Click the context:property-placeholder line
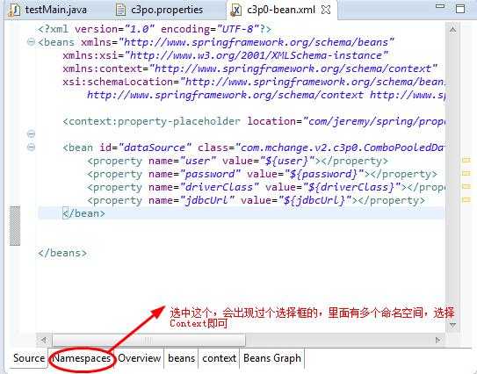This screenshot has width=477, height=374. point(253,122)
